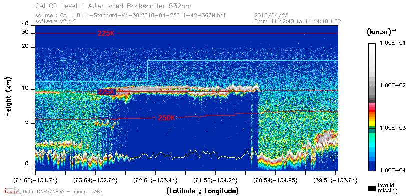This screenshot has height=196, width=406.
Task: Click the '1.00E-04' colorbar value
Action: 393,170
